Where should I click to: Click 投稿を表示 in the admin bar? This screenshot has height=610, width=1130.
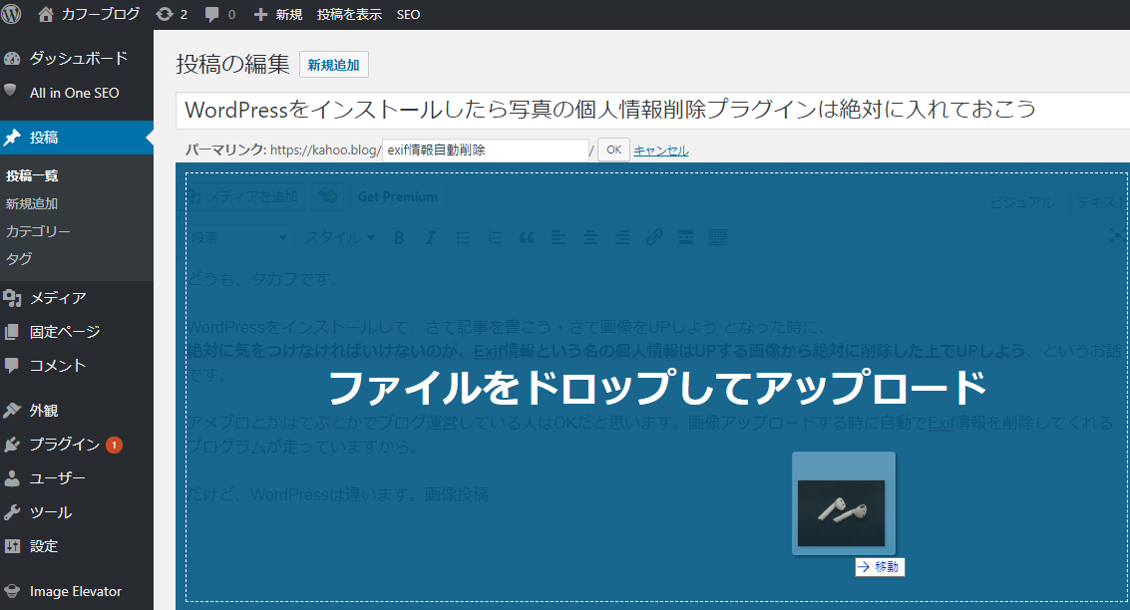tap(349, 15)
